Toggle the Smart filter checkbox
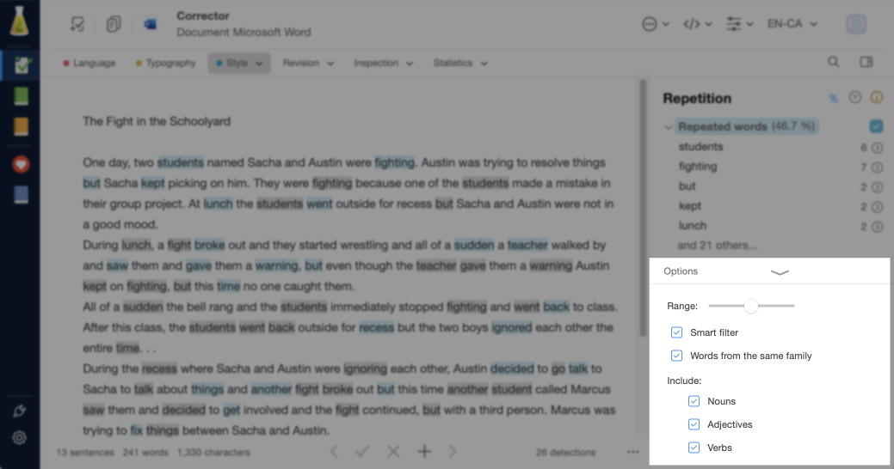The width and height of the screenshot is (894, 469). point(677,332)
